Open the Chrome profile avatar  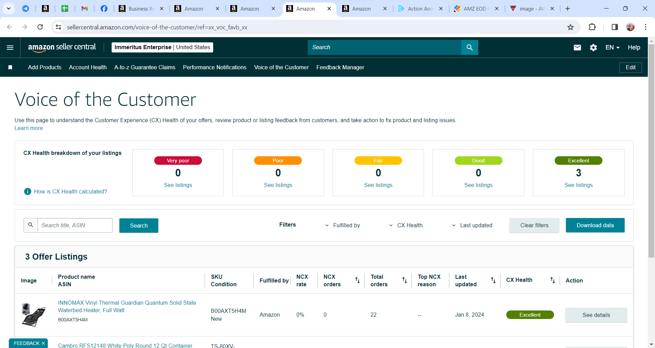(x=630, y=27)
